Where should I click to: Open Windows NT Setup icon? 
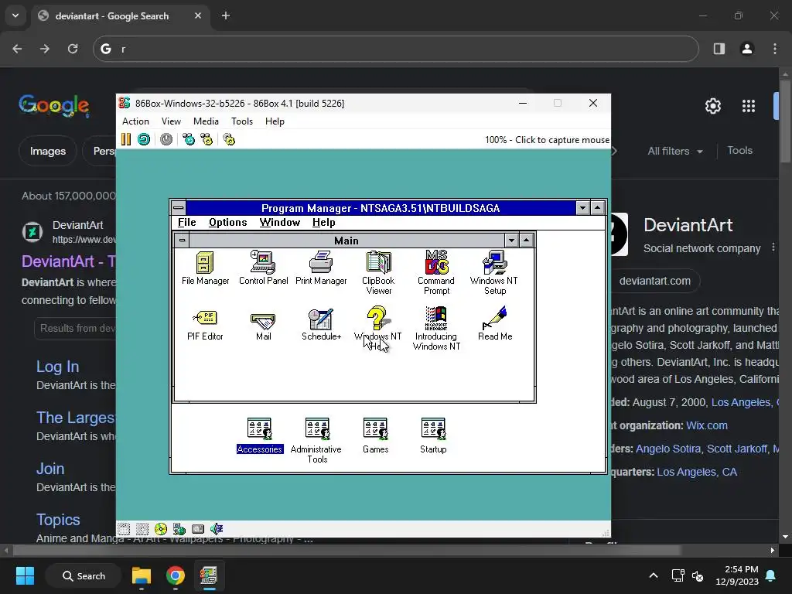(x=494, y=273)
